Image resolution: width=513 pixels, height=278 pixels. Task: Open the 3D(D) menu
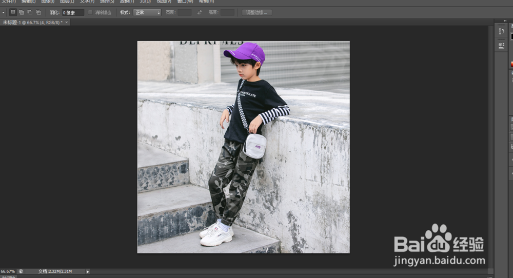(x=145, y=2)
